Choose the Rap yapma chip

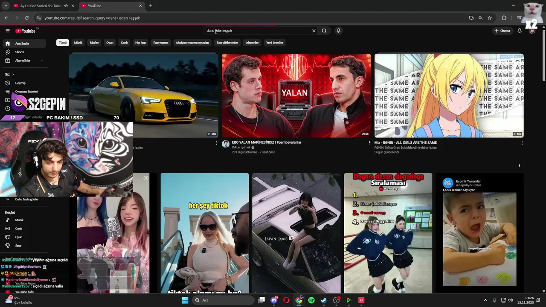click(x=161, y=43)
